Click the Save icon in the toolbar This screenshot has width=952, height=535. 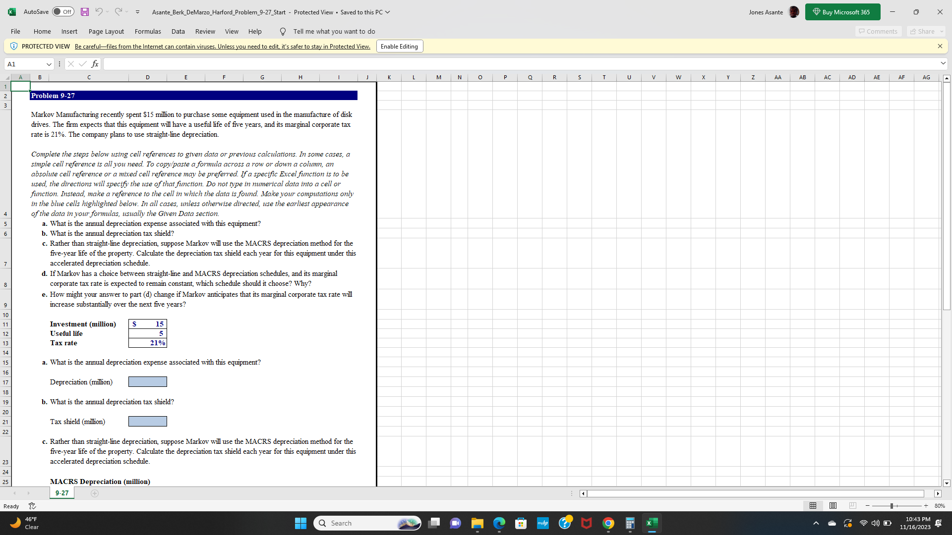pos(83,12)
